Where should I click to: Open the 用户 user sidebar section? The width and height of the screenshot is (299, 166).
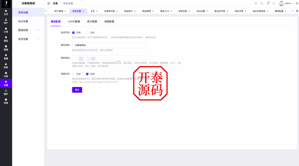6,21
